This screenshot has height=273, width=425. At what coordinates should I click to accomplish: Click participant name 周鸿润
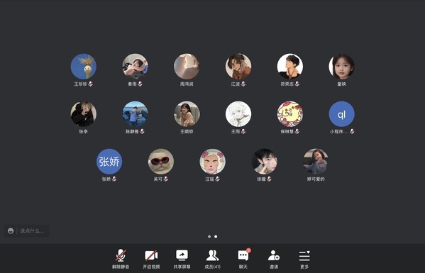(187, 84)
